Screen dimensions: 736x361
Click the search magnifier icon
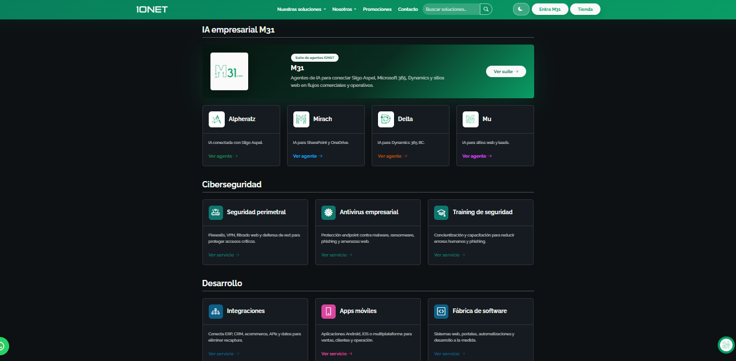coord(486,9)
